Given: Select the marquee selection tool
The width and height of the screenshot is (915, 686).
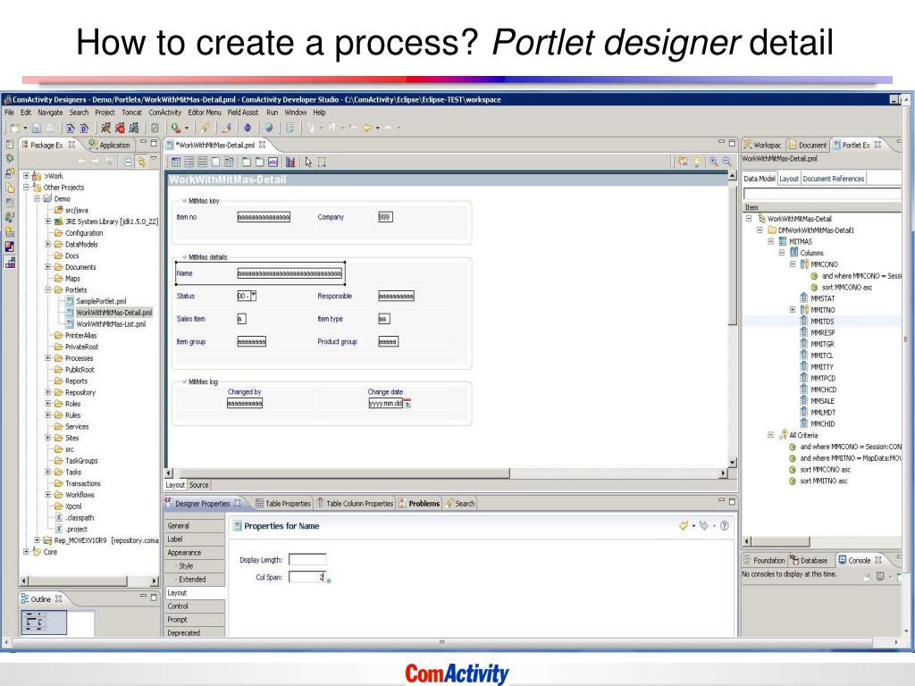Looking at the screenshot, I should pos(322,163).
